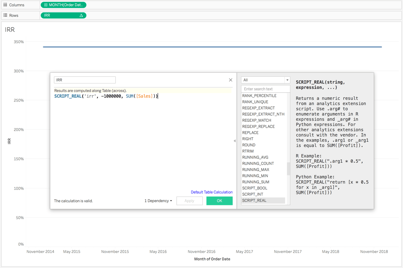Viewport: 403px width, 268px height.
Task: Open the 1 Dependency dropdown
Action: 158,201
